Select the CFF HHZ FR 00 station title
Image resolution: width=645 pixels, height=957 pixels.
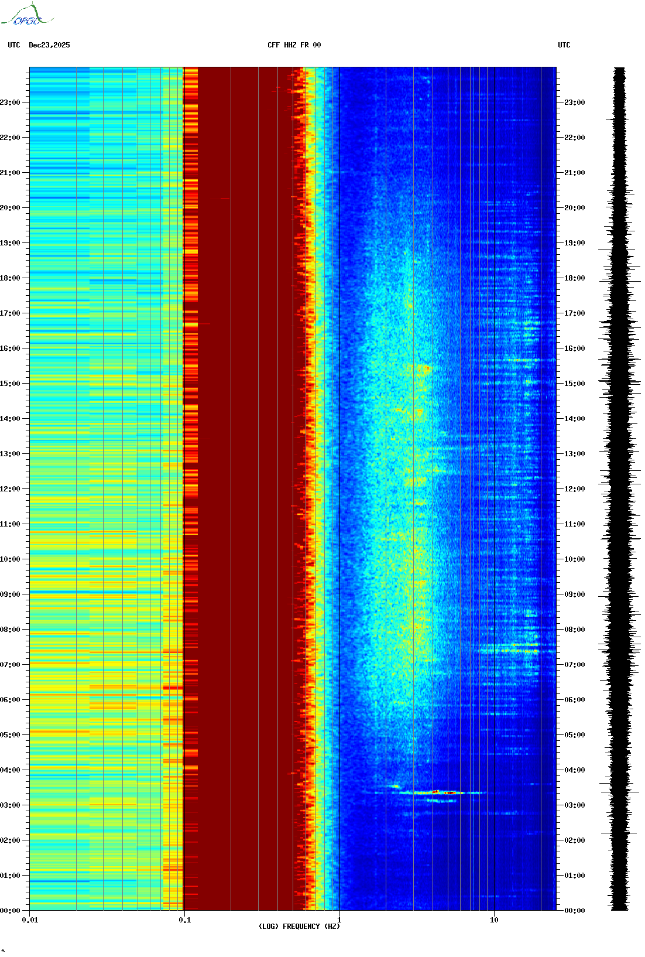[294, 45]
